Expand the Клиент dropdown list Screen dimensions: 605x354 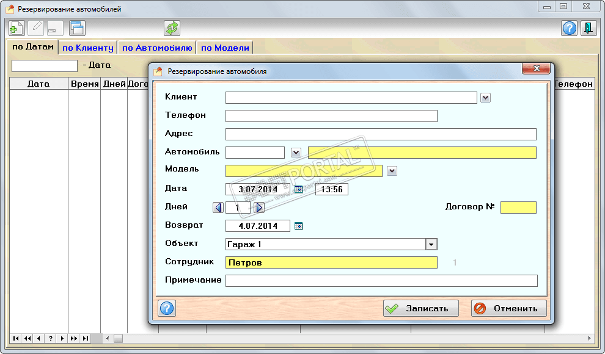click(485, 98)
